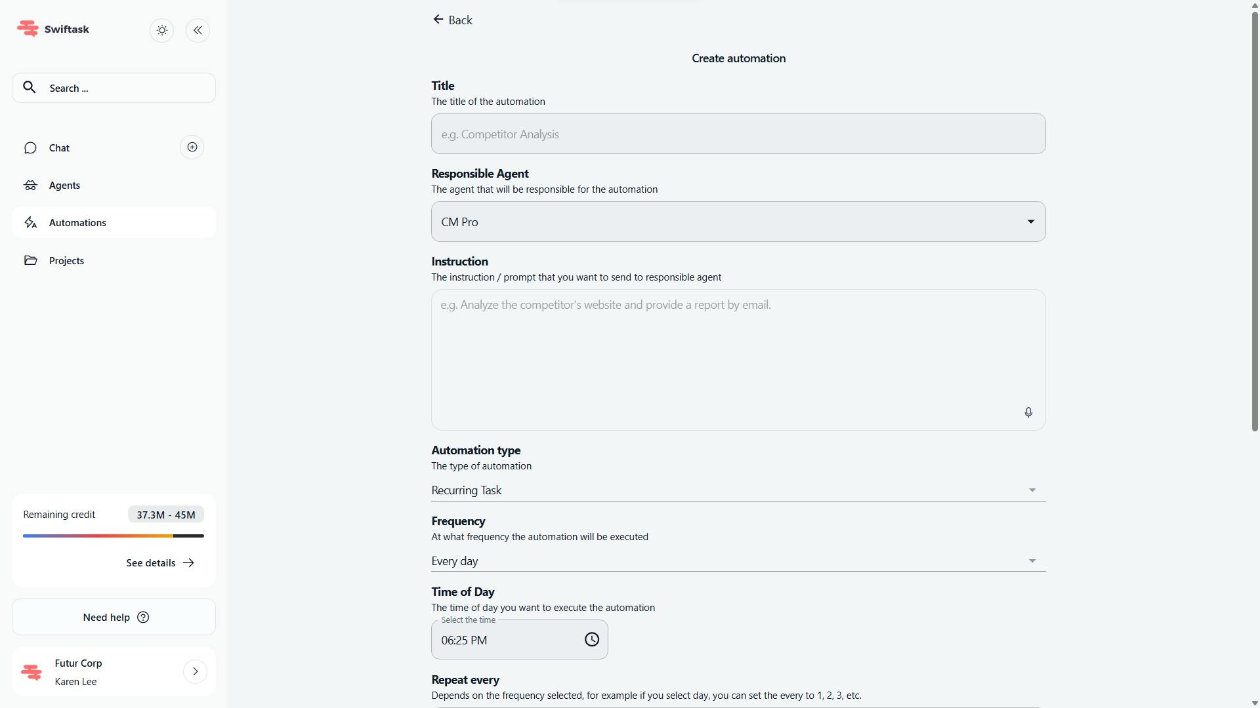Open the Frequency dropdown
This screenshot has height=708, width=1260.
(738, 561)
